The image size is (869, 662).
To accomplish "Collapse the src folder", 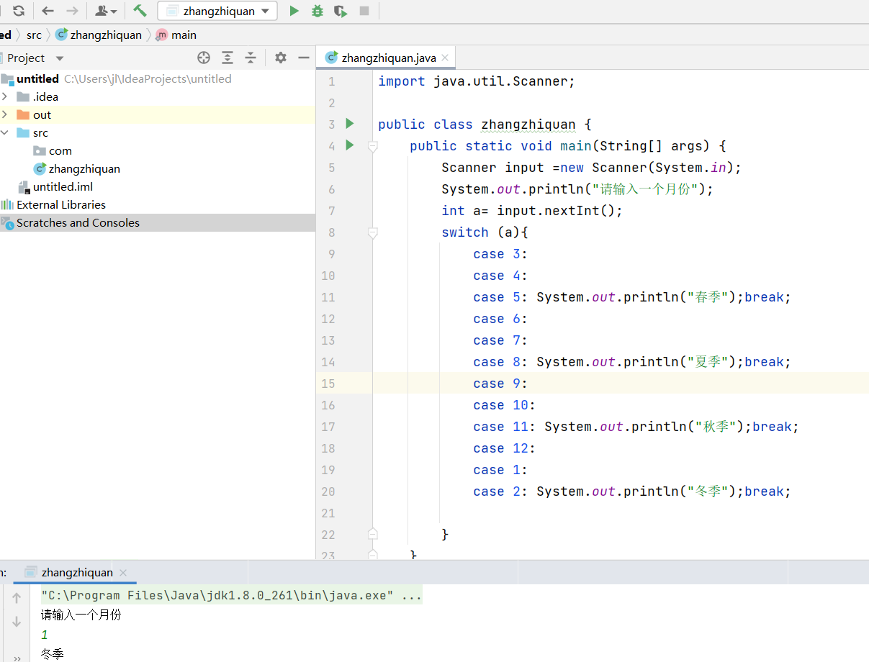I will [5, 132].
